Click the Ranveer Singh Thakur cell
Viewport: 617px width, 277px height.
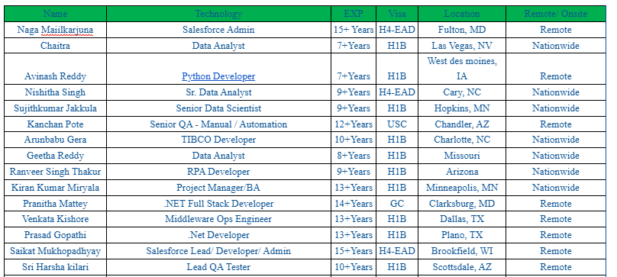(x=56, y=172)
